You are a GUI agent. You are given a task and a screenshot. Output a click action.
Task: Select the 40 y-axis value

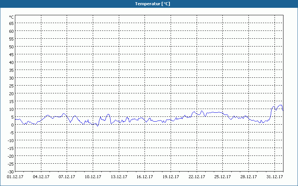tap(12, 62)
